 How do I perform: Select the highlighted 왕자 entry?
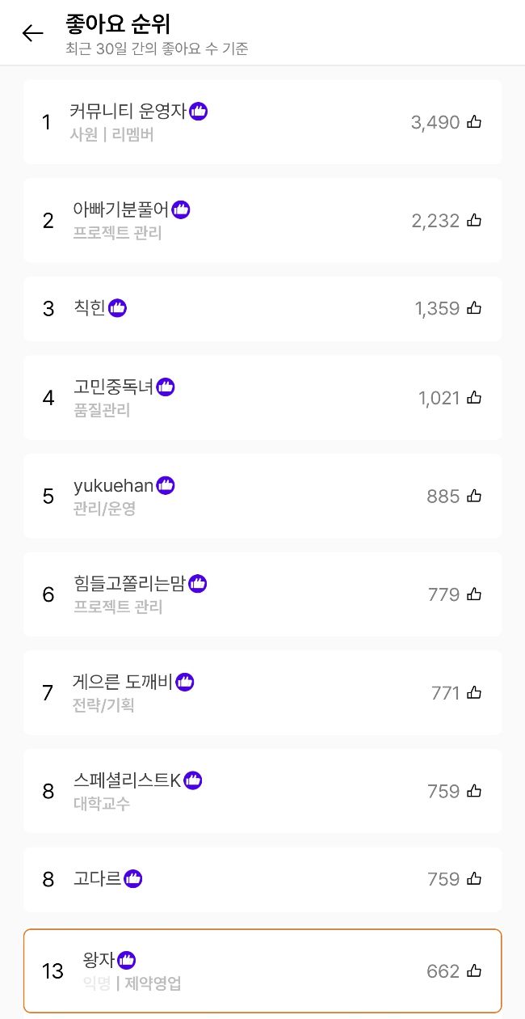pos(262,970)
